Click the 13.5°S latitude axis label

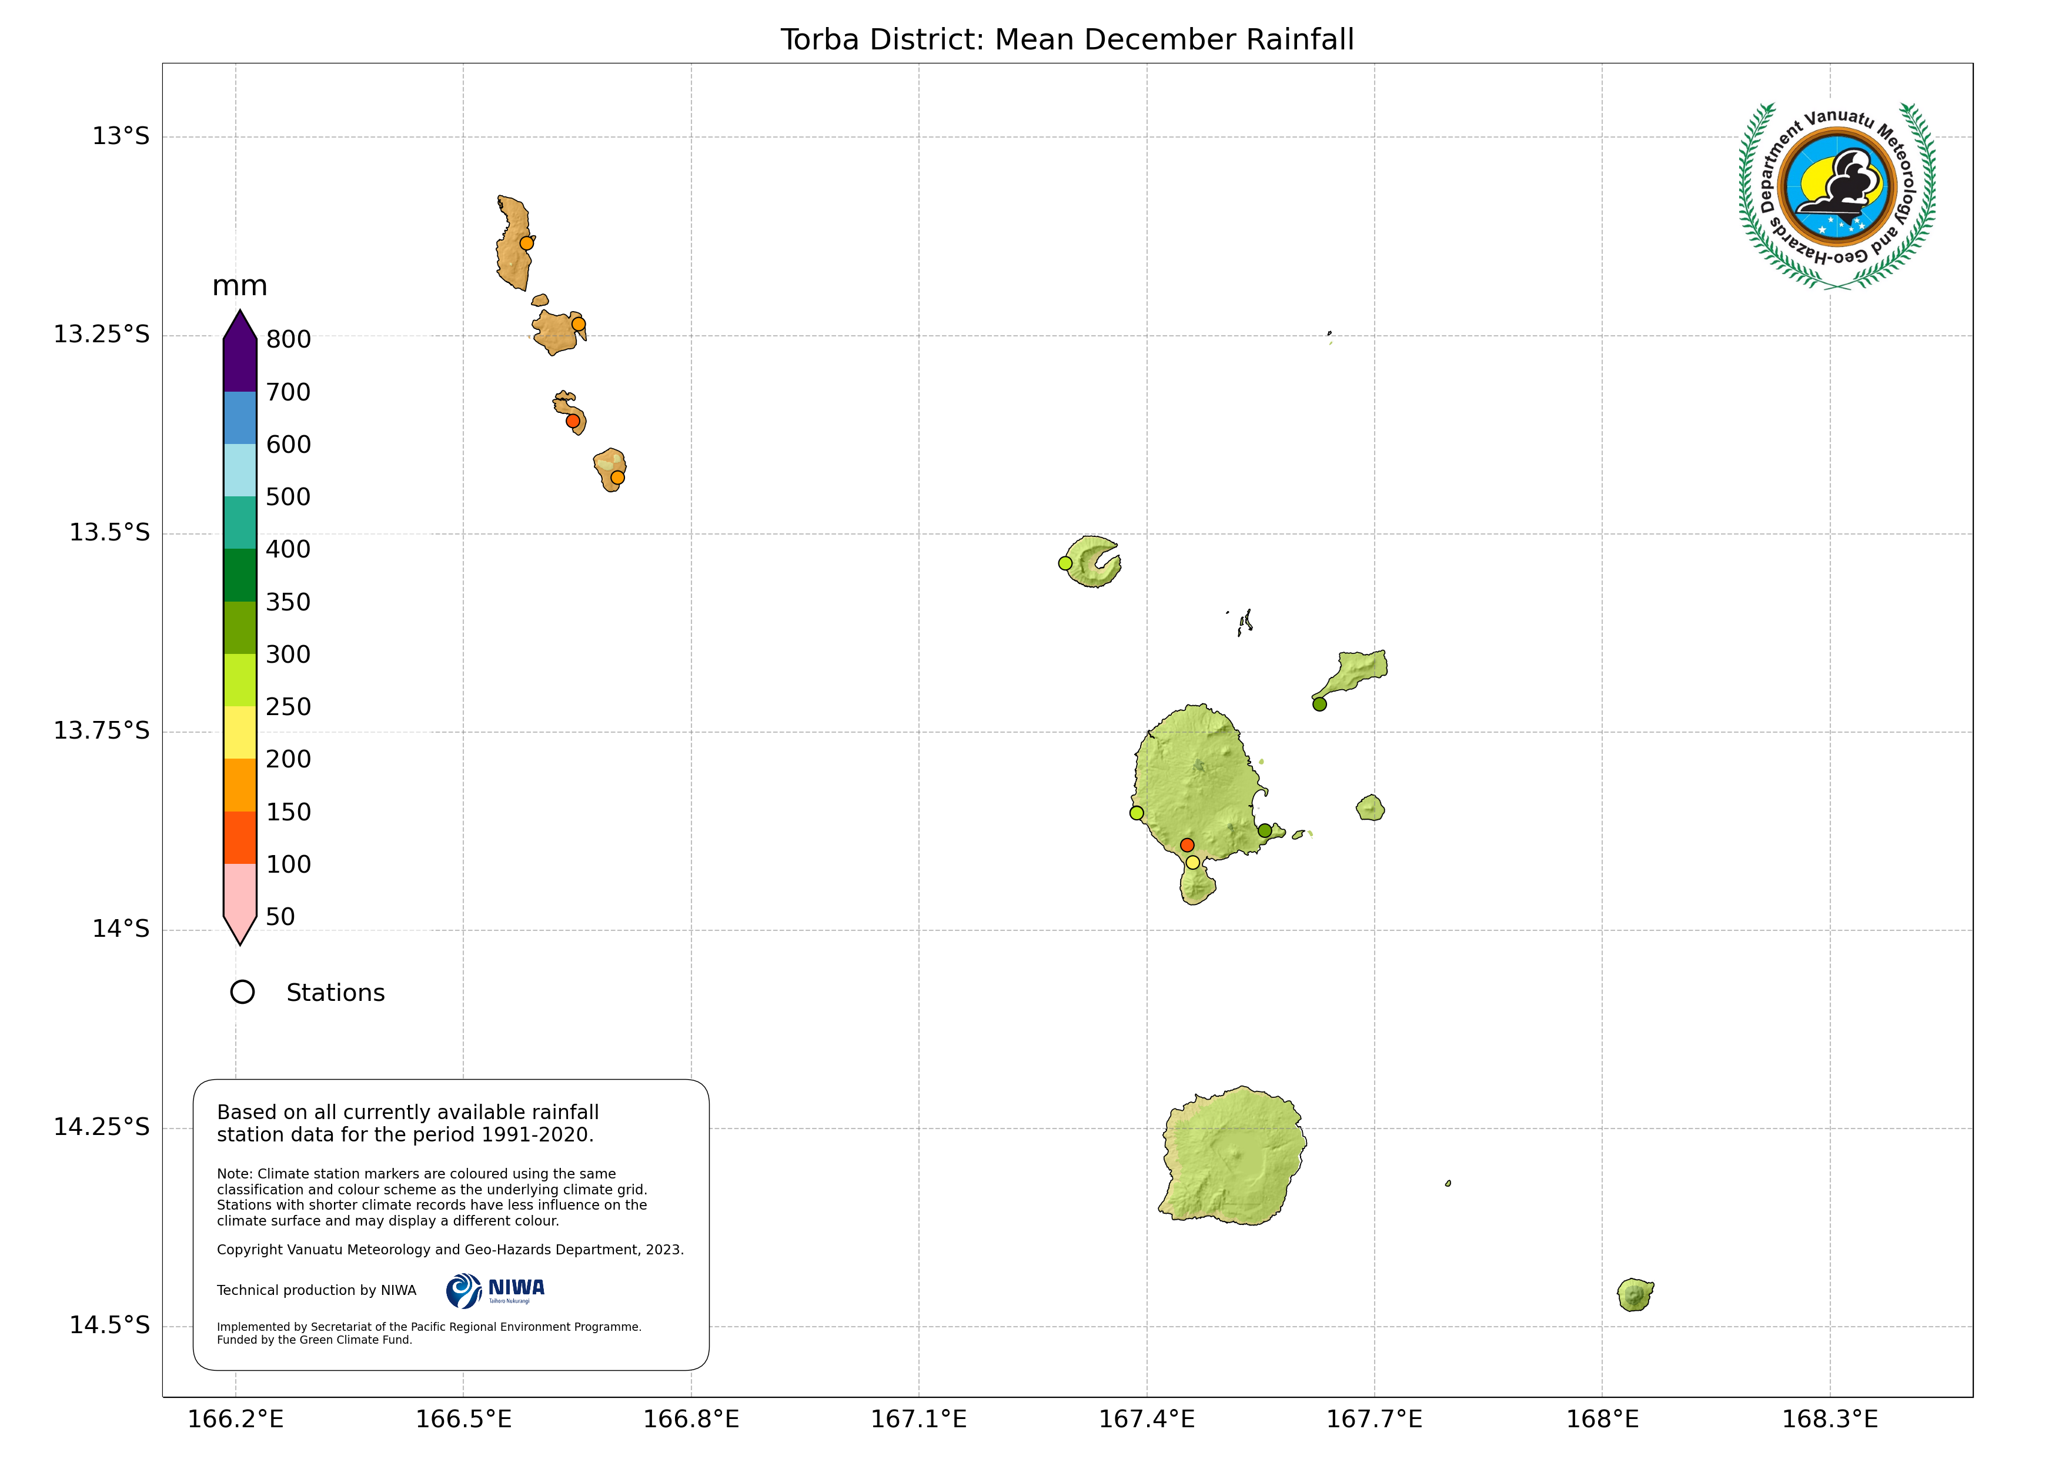pos(109,533)
